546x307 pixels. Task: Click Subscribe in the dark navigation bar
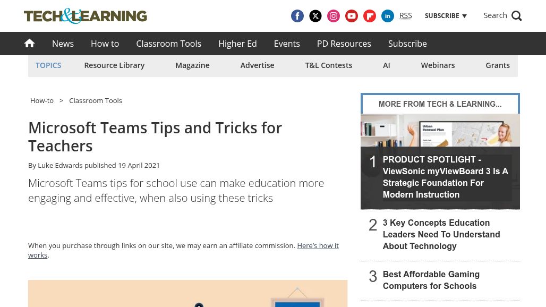(407, 44)
